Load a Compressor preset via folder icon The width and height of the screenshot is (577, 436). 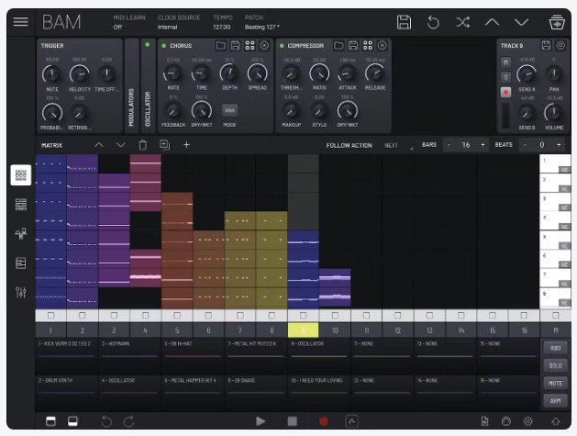338,46
